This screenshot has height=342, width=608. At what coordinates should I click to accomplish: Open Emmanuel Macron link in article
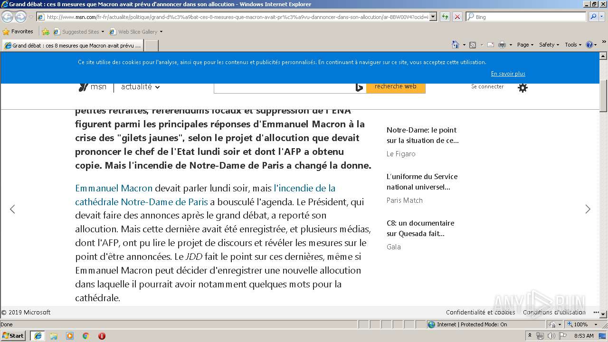click(x=114, y=188)
